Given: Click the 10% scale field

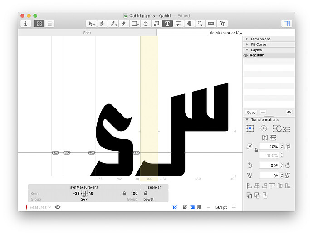Looking at the screenshot, I should (269, 147).
